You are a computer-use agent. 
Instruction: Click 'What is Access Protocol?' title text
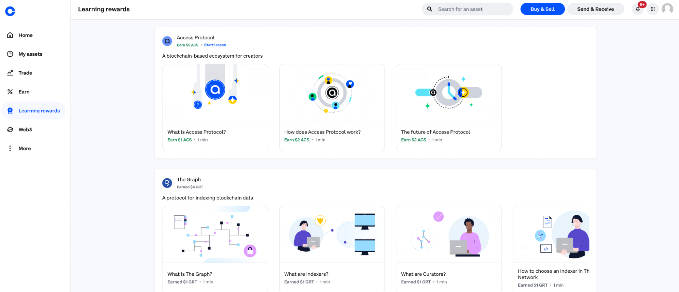click(x=197, y=132)
